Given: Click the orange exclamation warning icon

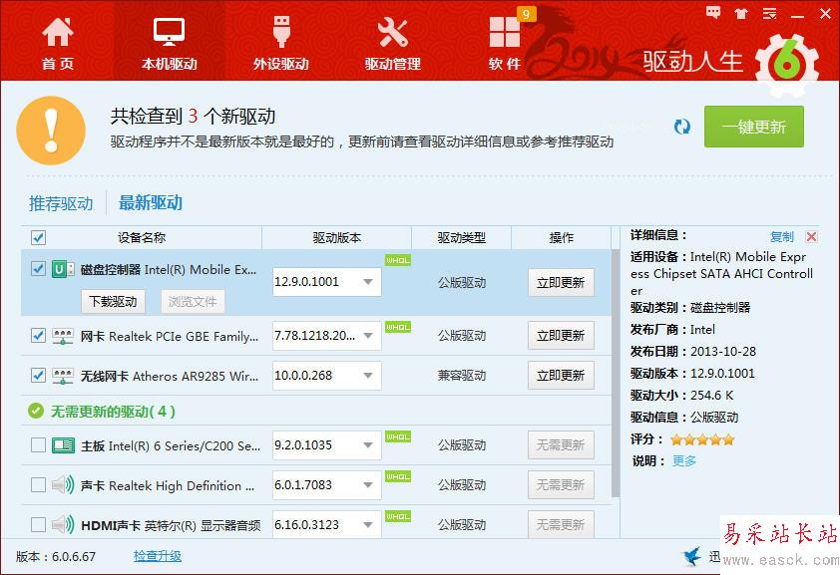Looking at the screenshot, I should click(51, 130).
